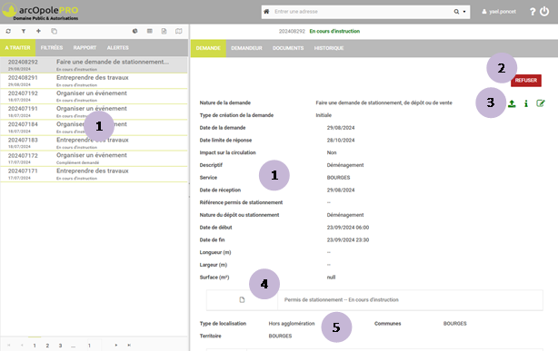Open the RAPPORT tab

(85, 47)
